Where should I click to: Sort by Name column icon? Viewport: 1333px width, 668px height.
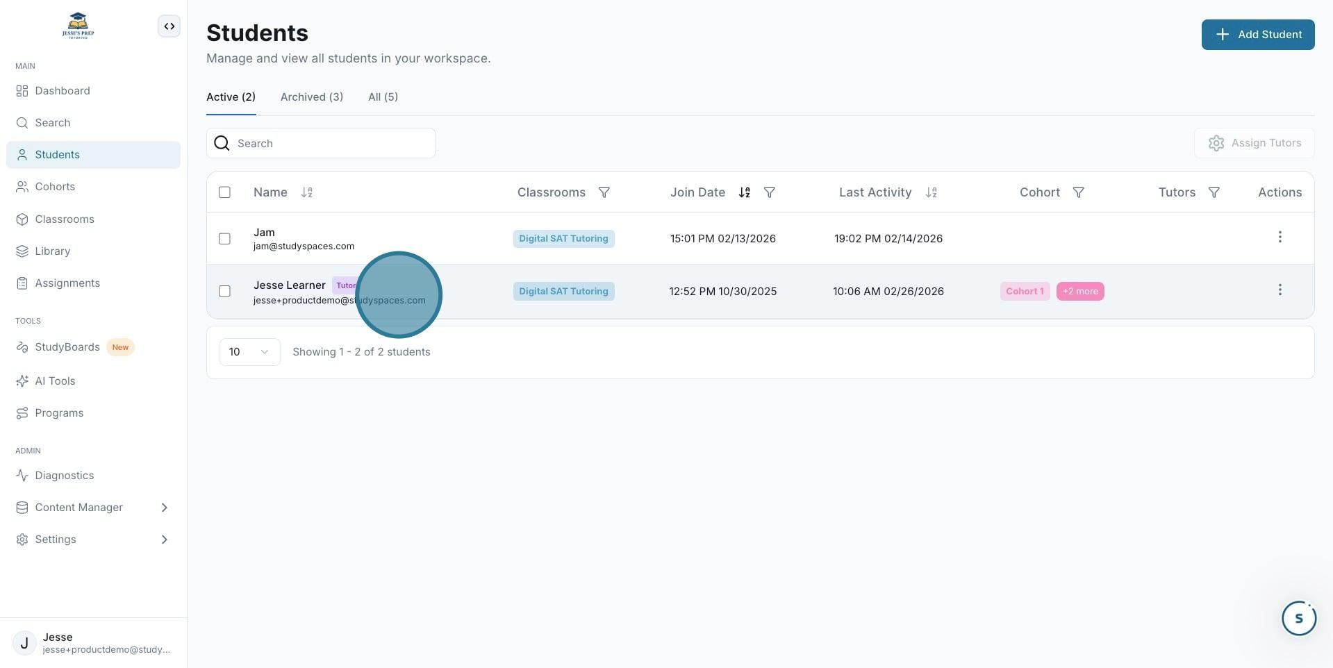point(306,192)
